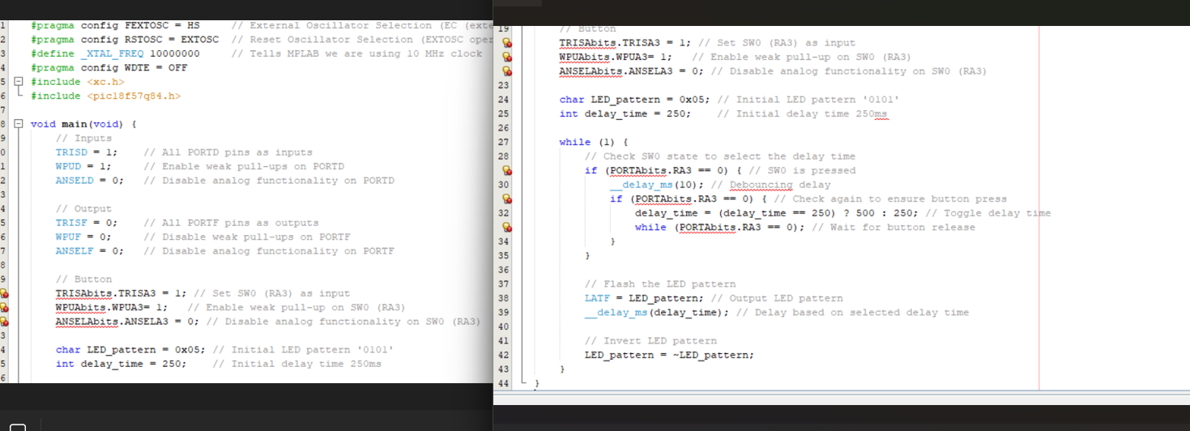Viewport: 1190px width, 431px height.
Task: Open error hint beside WPUAbits.WPUA3 in right window
Action: pyautogui.click(x=507, y=58)
